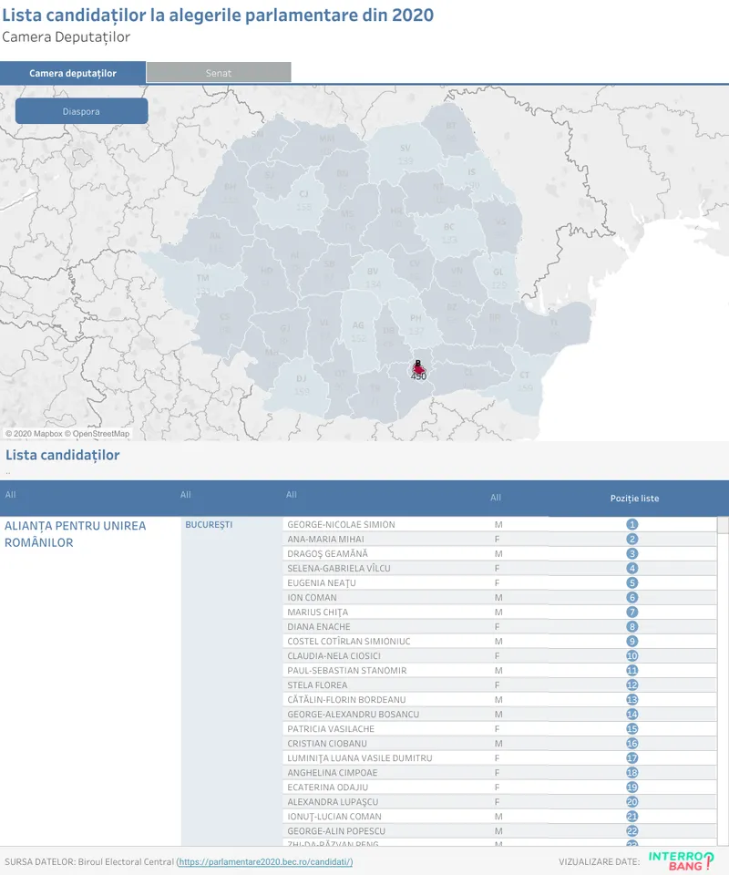Click the position 16 circle badge
Image resolution: width=729 pixels, height=875 pixels.
(x=631, y=744)
